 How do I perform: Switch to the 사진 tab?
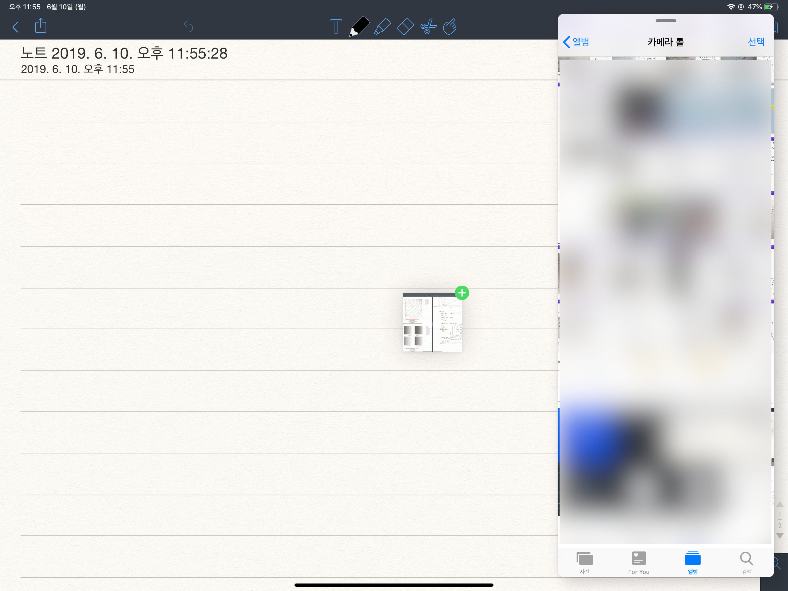coord(585,563)
